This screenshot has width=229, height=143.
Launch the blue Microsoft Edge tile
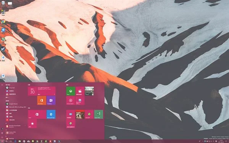coord(51,114)
